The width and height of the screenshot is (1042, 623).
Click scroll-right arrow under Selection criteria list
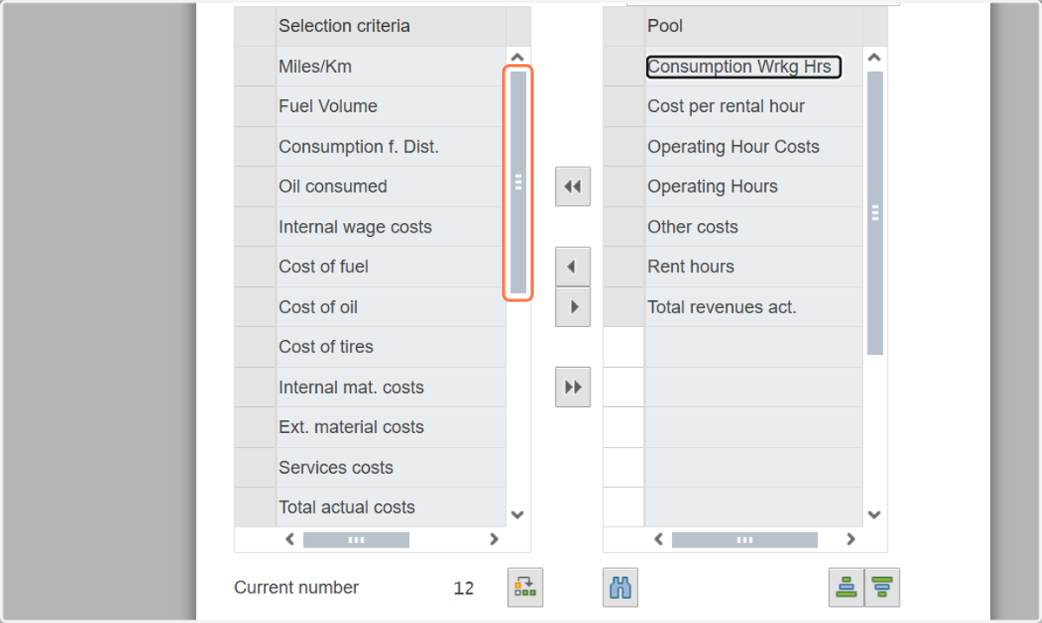494,539
